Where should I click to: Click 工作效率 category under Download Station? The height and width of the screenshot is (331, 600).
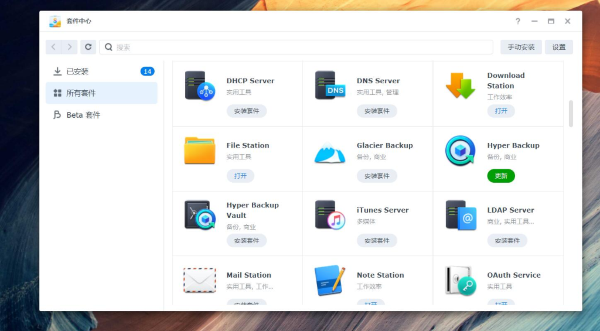coord(499,97)
